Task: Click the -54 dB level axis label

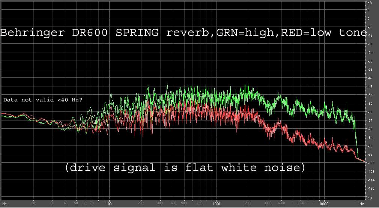Action: [x=370, y=95]
